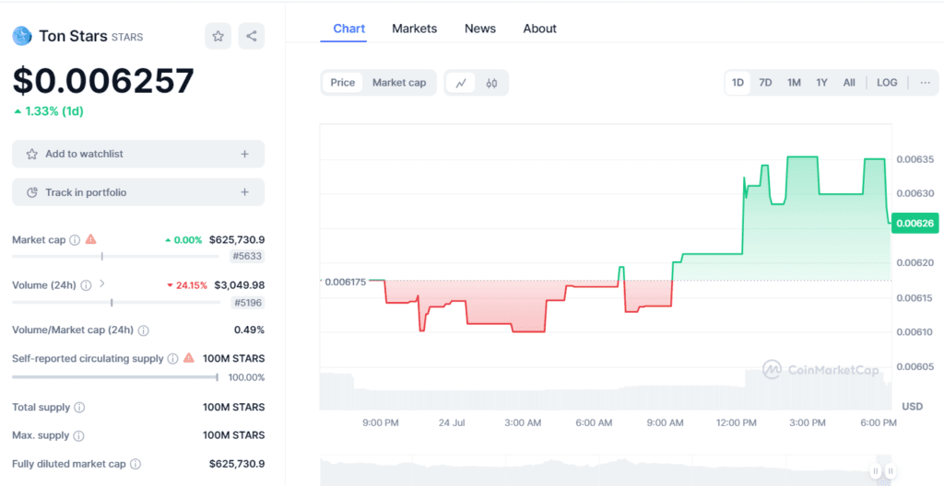Viewport: 944px width, 486px height.
Task: Click the $0.006257 price heading
Action: pyautogui.click(x=103, y=81)
